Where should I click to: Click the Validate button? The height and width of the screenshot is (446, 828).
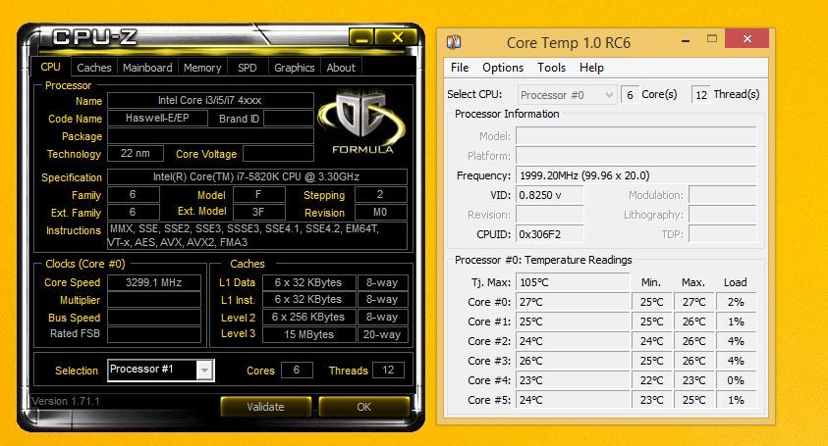(265, 407)
